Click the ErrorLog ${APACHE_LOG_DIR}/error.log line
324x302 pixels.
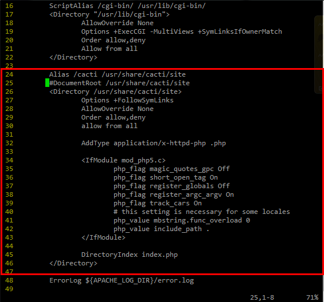point(122,281)
